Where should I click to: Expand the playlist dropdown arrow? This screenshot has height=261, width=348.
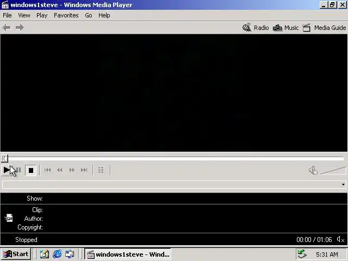(x=343, y=185)
